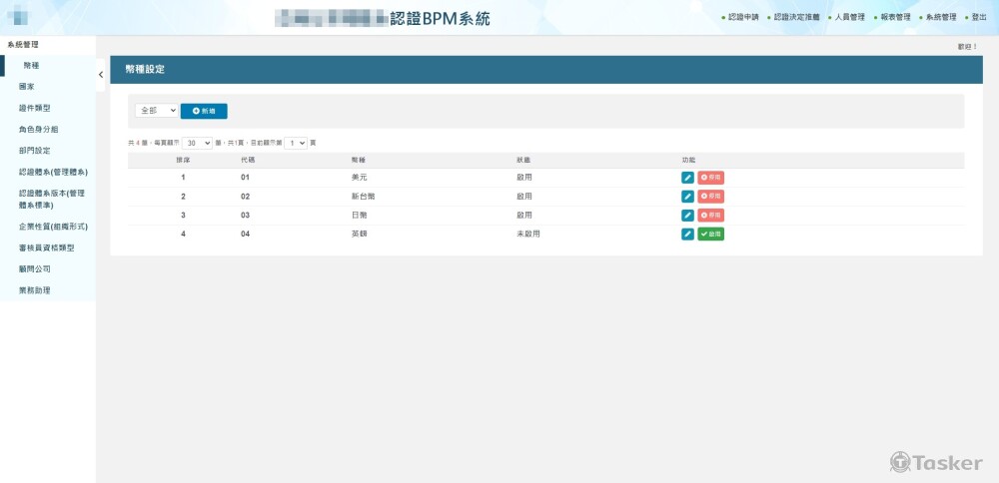
Task: Open 認證申請 in the top navigation
Action: pos(743,17)
